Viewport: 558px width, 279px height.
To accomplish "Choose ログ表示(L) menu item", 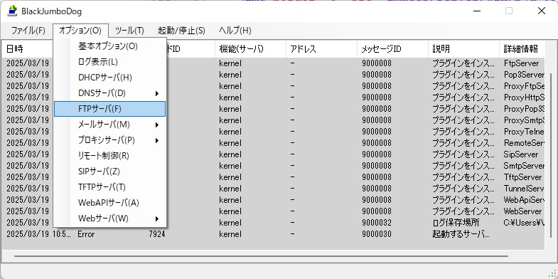I will [109, 62].
